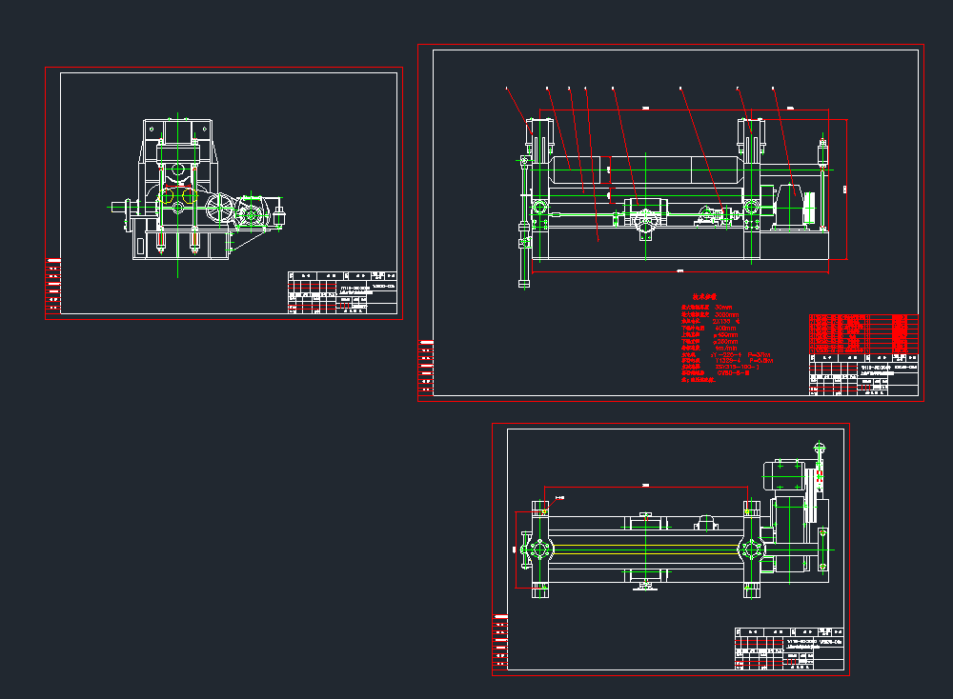
Task: Click the title block of the side-view sheet
Action: click(341, 292)
